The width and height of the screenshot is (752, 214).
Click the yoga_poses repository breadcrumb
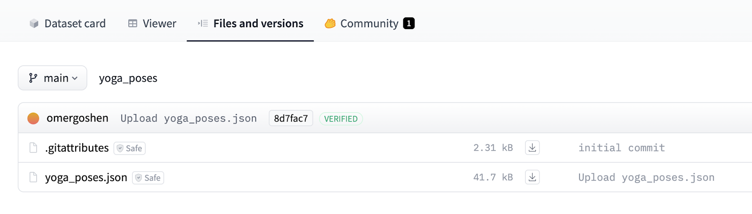pos(128,78)
